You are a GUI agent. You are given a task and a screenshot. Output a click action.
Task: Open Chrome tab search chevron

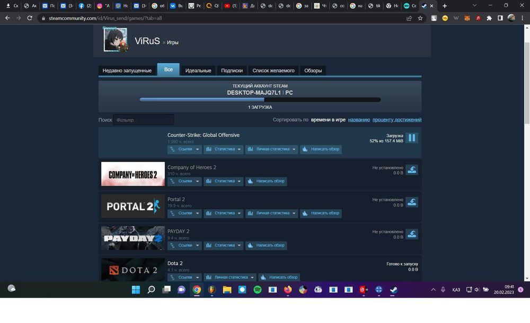coord(474,5)
